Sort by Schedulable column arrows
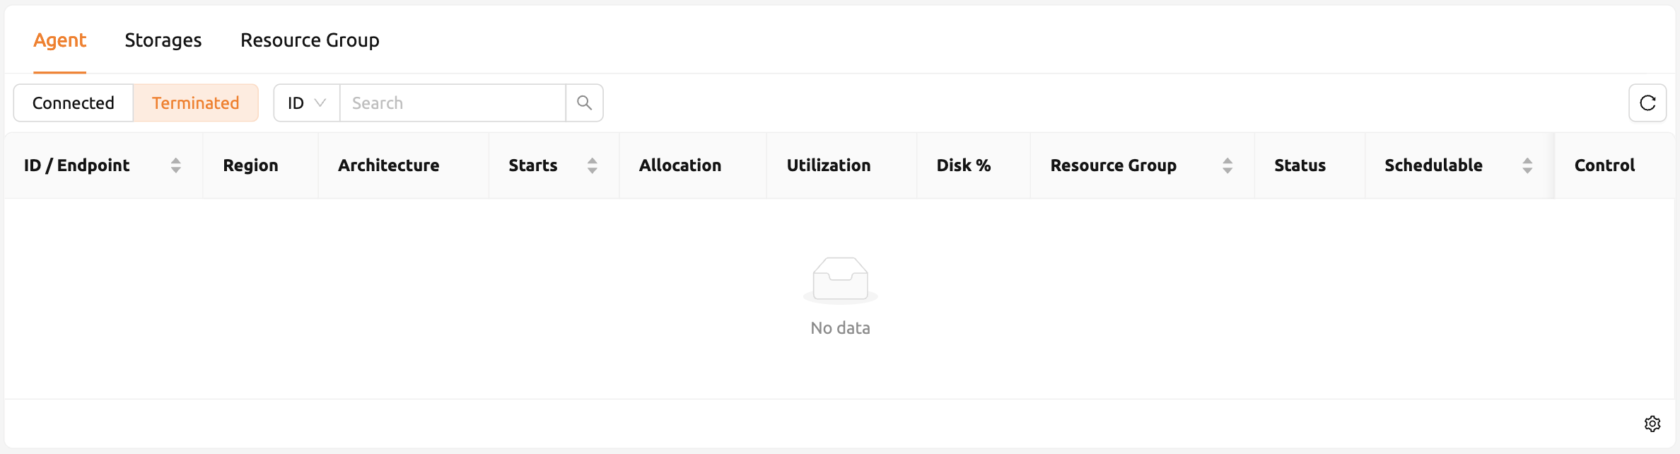The image size is (1680, 454). click(1527, 165)
